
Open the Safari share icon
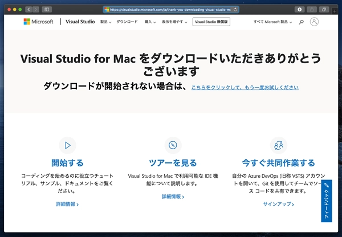(x=312, y=9)
